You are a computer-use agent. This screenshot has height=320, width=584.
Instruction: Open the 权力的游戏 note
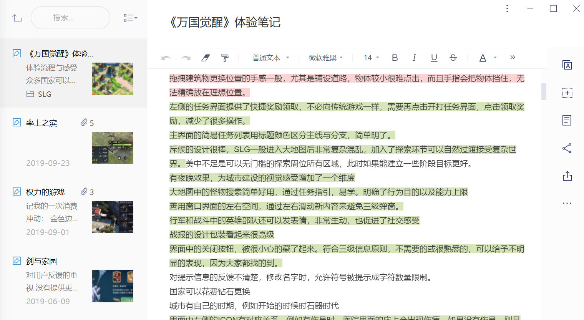coord(73,211)
